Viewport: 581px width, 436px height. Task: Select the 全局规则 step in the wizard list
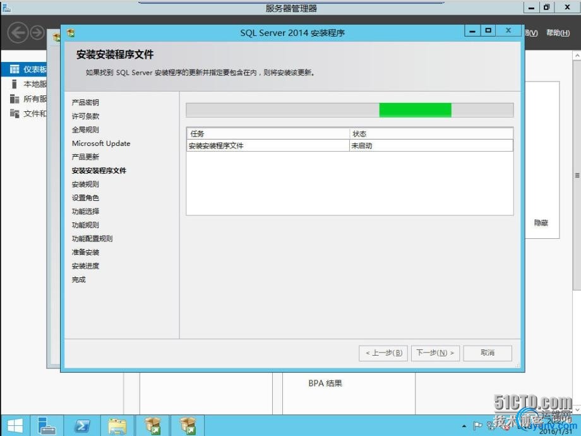(x=85, y=130)
